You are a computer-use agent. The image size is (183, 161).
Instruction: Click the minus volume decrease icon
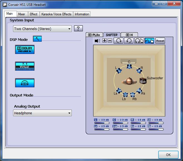[x=110, y=41]
